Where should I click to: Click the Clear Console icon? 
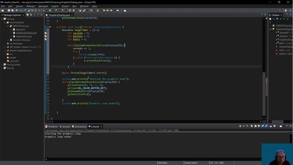[252, 126]
